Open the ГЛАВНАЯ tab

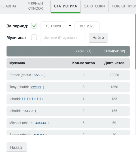[9, 6]
